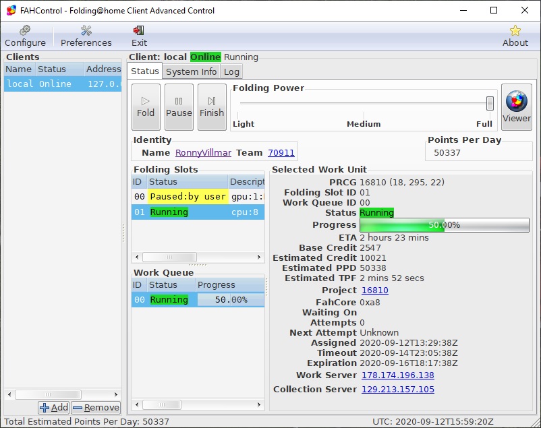Click the 50.00% work unit progress bar
The height and width of the screenshot is (428, 541).
[x=445, y=225]
